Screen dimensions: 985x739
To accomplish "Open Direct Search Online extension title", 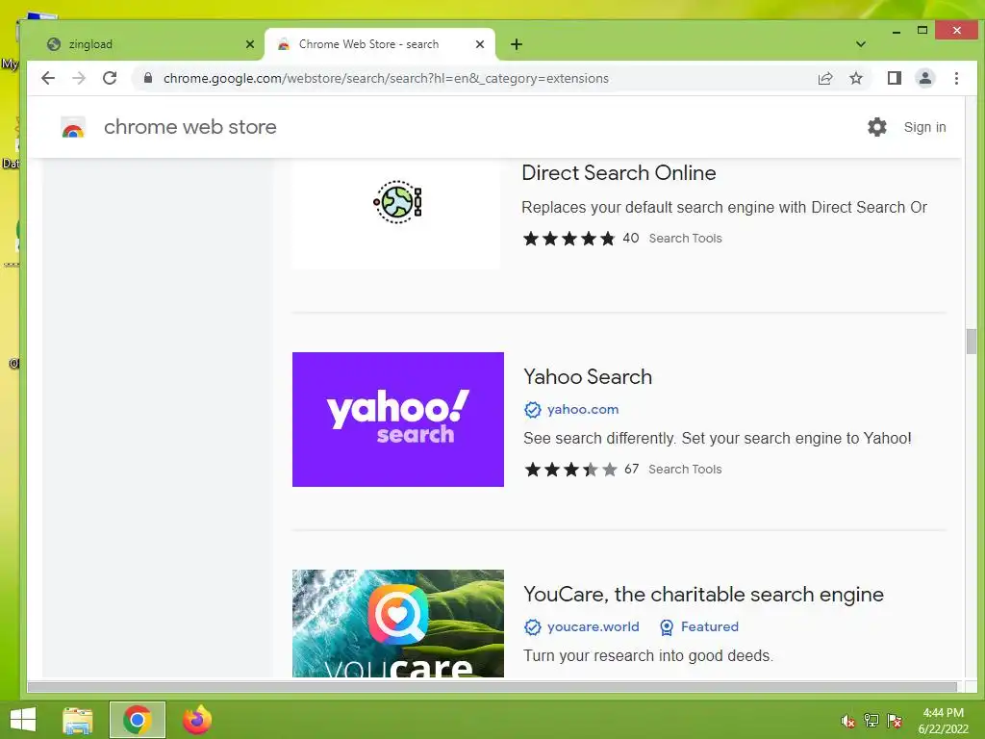I will 619,173.
